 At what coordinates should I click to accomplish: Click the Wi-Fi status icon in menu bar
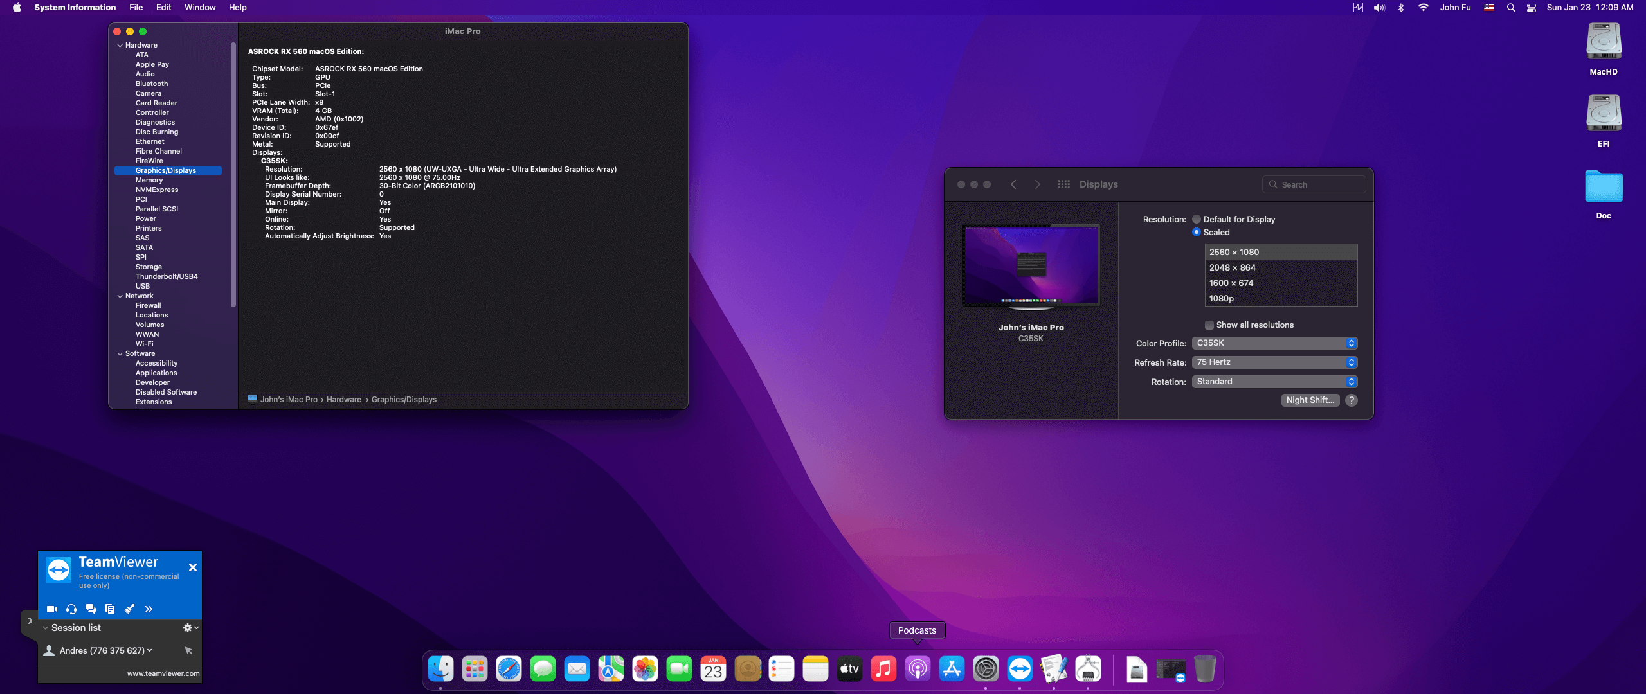[x=1424, y=8]
